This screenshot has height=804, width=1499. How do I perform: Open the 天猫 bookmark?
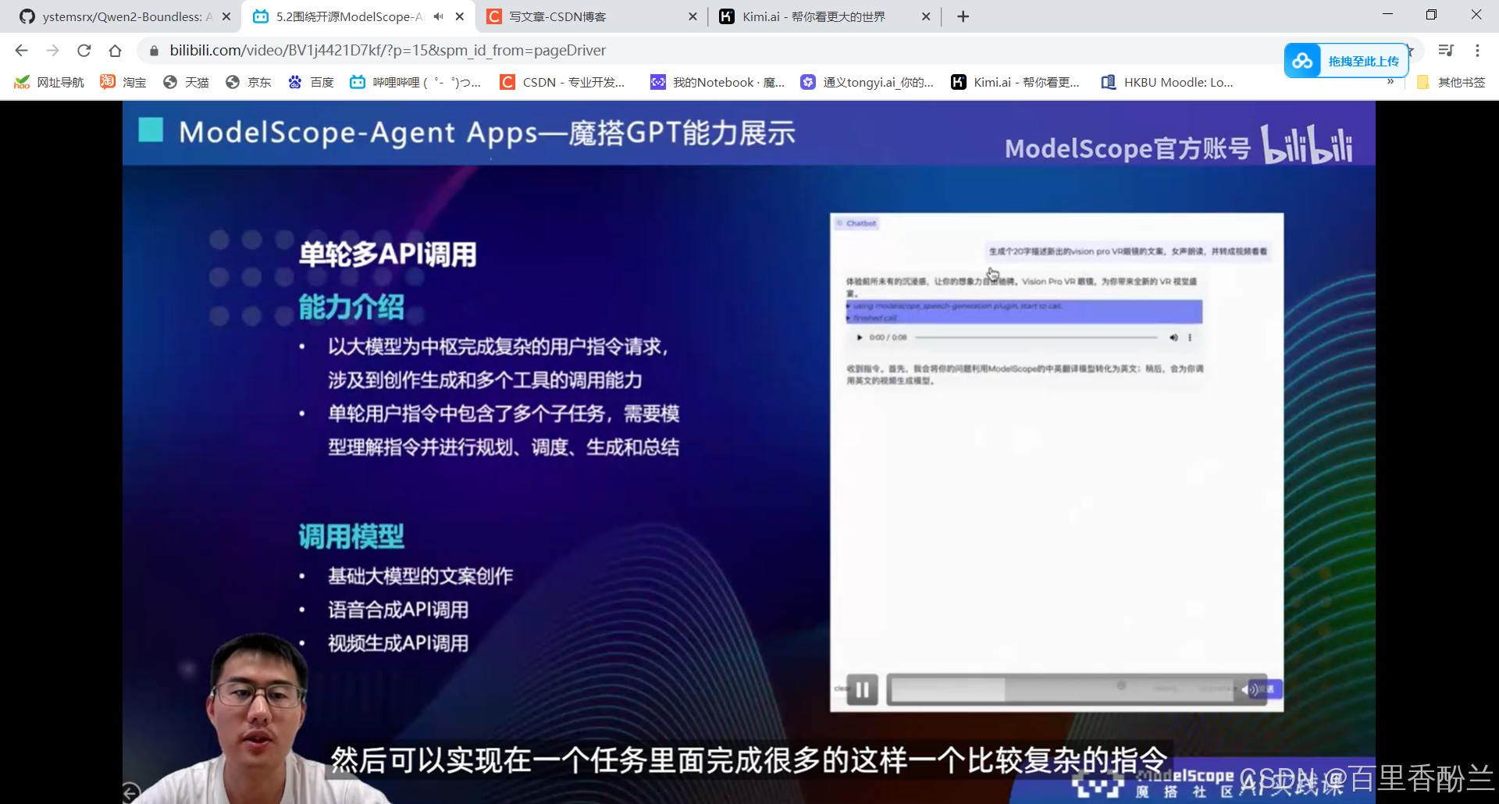(x=186, y=82)
